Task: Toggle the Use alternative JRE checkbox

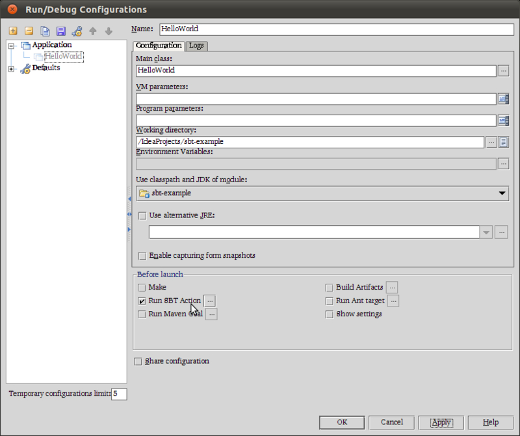Action: [x=142, y=216]
